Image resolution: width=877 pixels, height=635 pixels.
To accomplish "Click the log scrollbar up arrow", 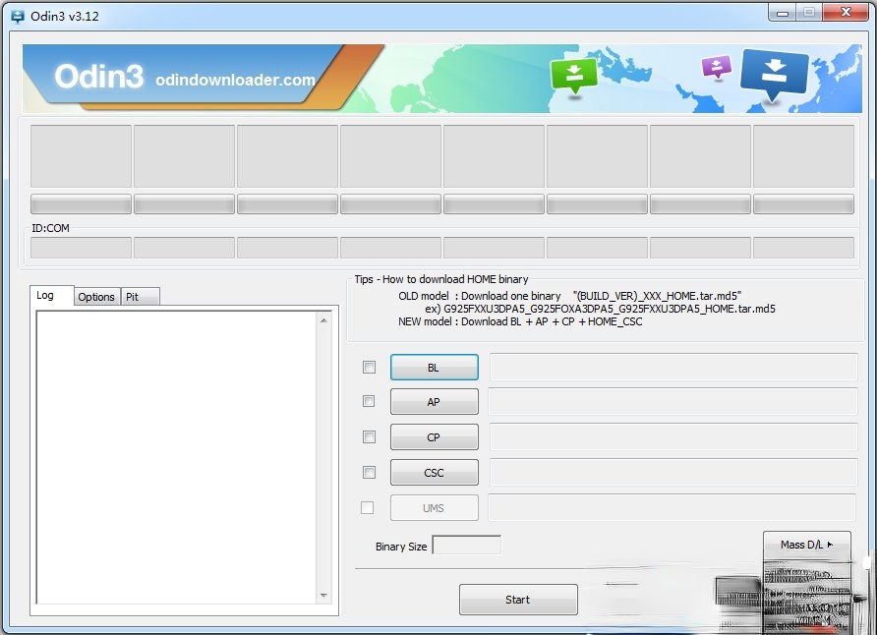I will pyautogui.click(x=323, y=320).
